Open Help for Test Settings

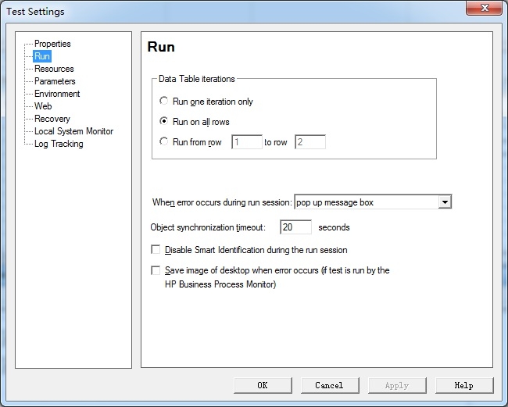tap(464, 385)
